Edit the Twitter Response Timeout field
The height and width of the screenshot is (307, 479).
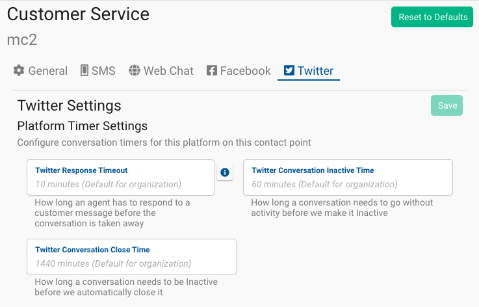tap(121, 178)
